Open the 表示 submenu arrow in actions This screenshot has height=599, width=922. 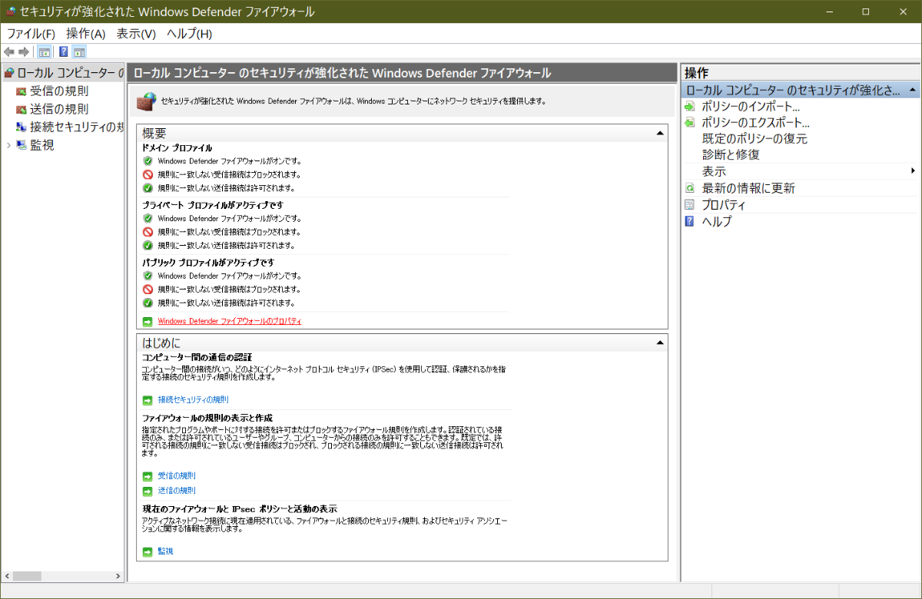[913, 170]
